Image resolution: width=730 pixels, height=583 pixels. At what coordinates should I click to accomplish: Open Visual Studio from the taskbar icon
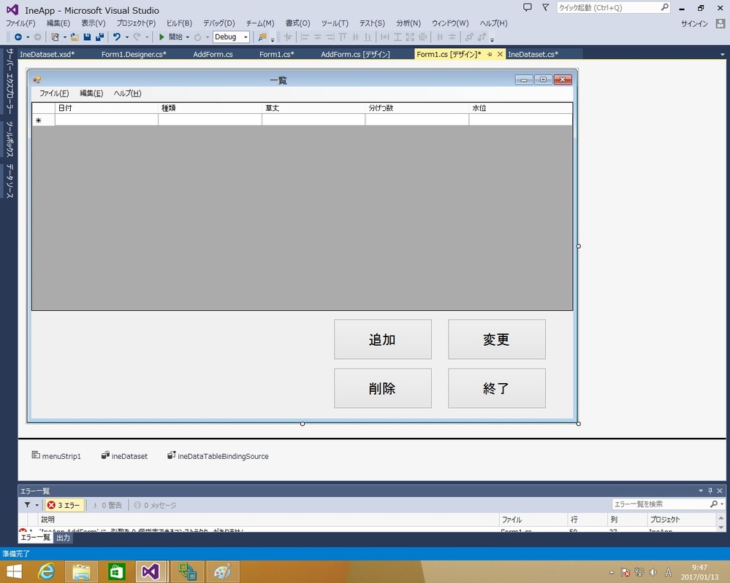click(x=151, y=571)
